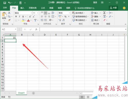
Task: Open the fill color dropdown arrow
Action: click(x=26, y=20)
